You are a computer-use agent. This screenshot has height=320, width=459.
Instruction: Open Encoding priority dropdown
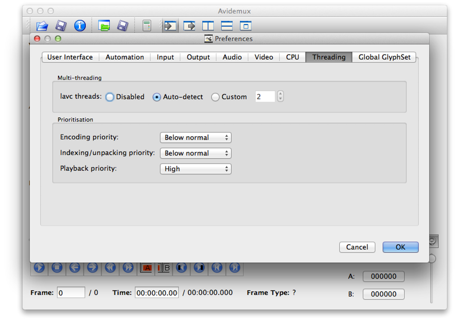coord(196,138)
